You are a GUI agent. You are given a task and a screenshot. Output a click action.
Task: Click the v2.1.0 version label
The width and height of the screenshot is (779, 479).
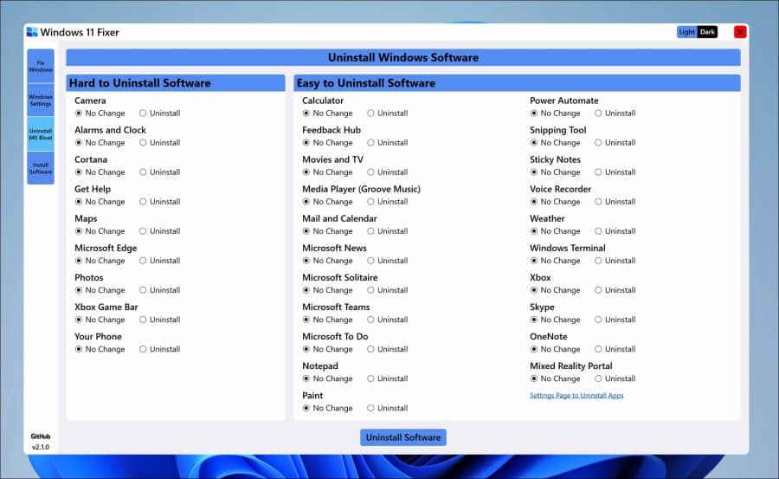tap(40, 447)
